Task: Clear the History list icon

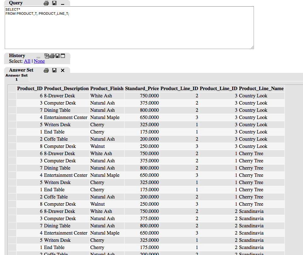Action: tap(47, 56)
